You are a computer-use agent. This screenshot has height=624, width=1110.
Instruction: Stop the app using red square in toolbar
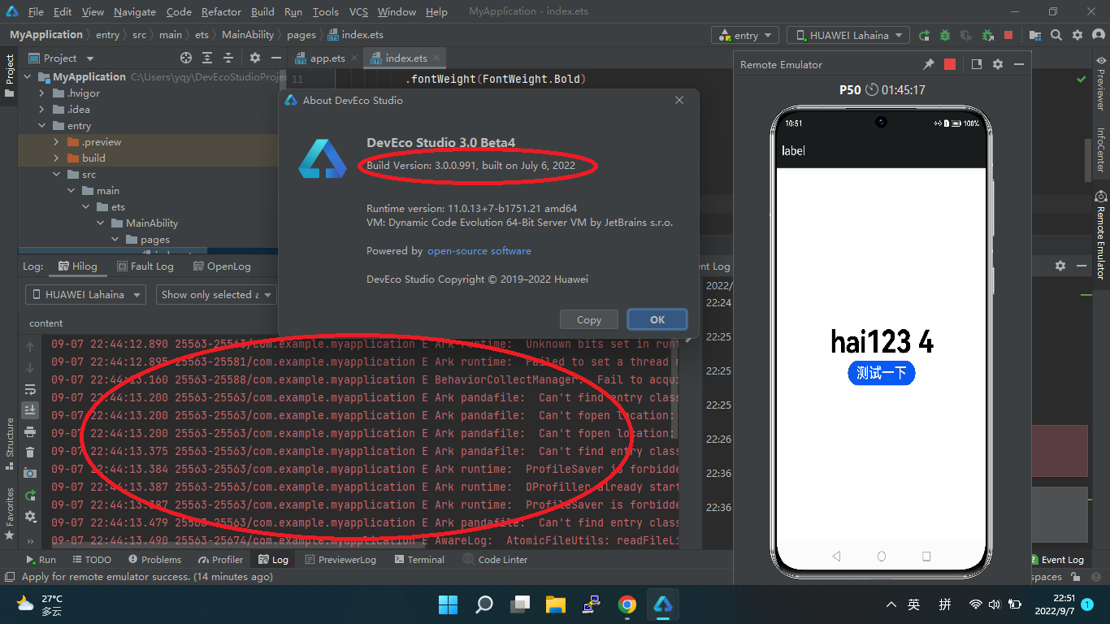1008,35
